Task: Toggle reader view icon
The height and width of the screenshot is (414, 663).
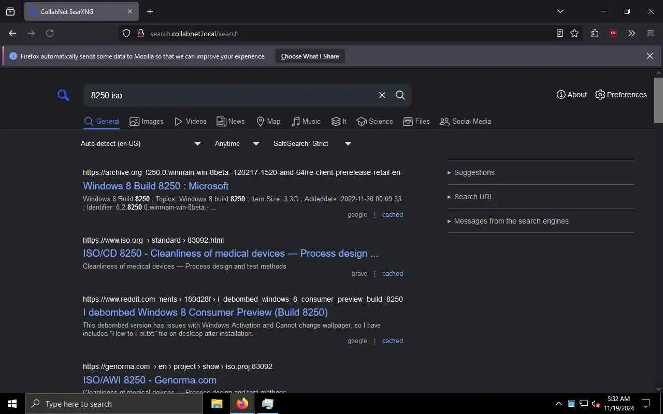Action: [559, 33]
